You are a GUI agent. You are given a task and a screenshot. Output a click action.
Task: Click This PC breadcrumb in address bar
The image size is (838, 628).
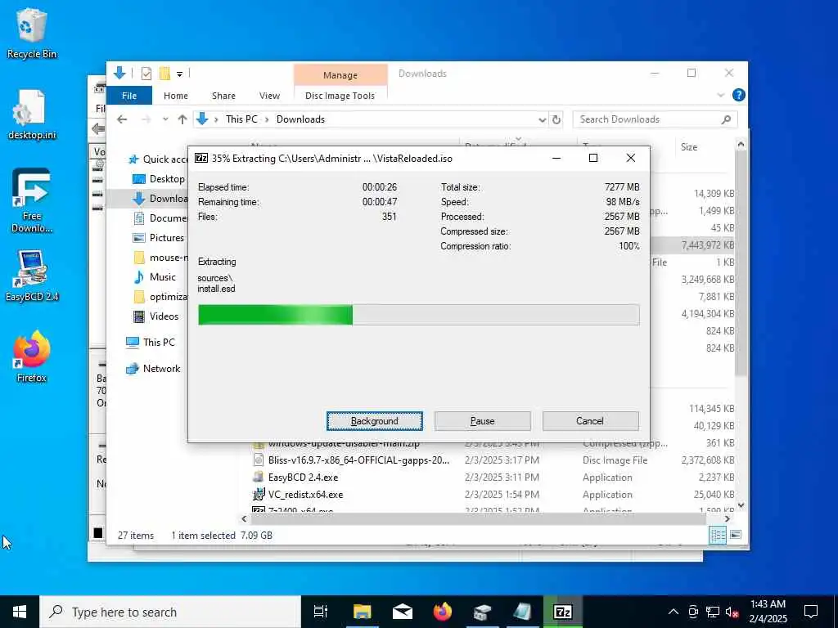(x=241, y=119)
